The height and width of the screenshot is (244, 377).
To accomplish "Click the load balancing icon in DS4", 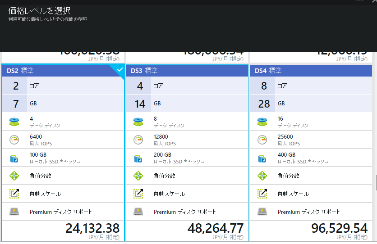I will point(262,176).
